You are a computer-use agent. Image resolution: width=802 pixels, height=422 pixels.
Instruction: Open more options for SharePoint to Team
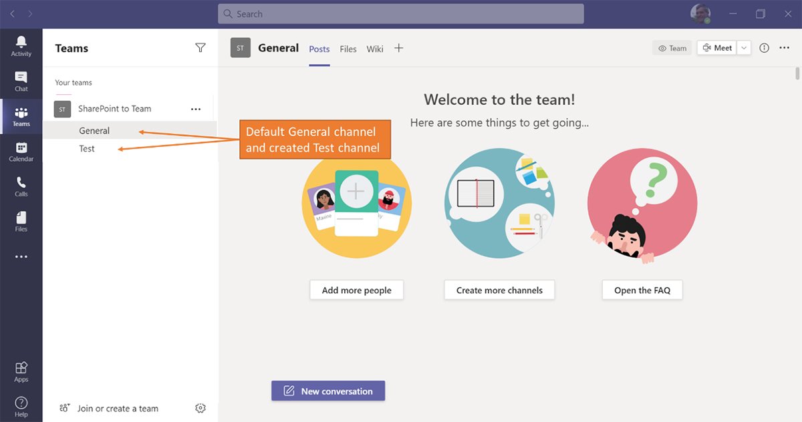(x=196, y=109)
